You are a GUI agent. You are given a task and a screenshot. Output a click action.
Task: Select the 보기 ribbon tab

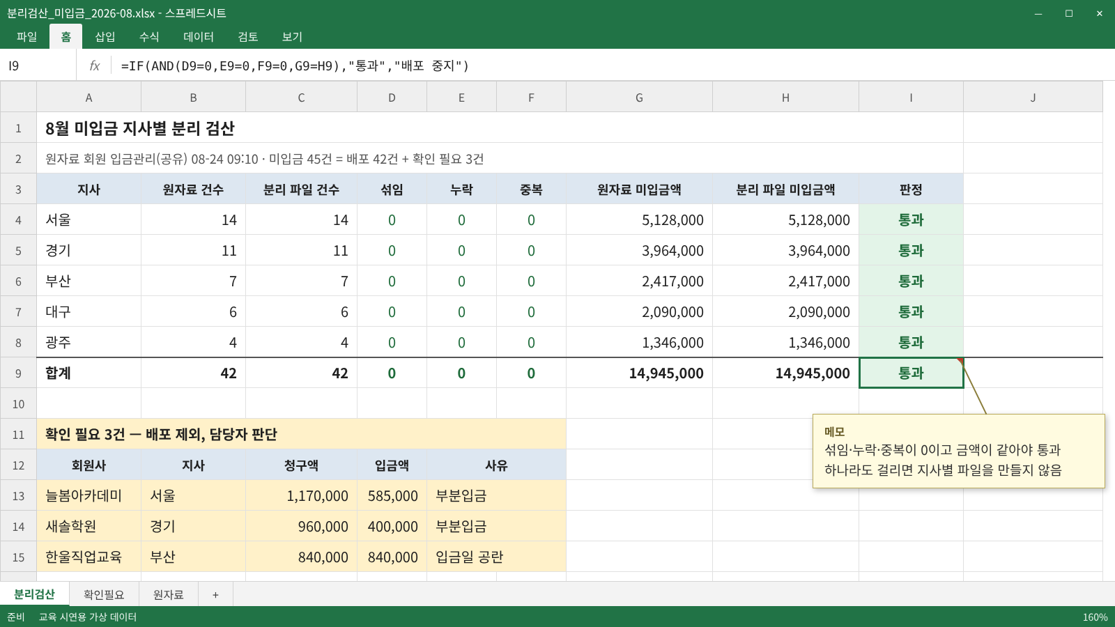click(292, 37)
